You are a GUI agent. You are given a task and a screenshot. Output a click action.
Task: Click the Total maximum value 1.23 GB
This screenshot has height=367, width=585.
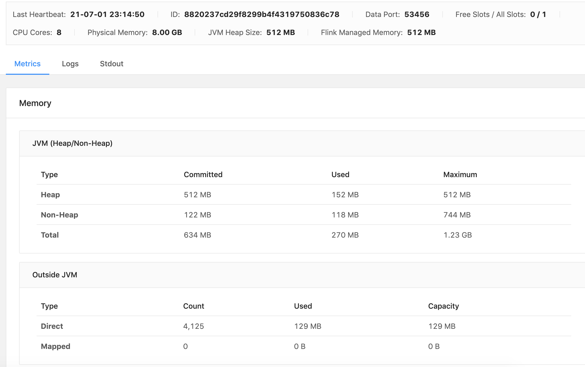[x=457, y=235]
